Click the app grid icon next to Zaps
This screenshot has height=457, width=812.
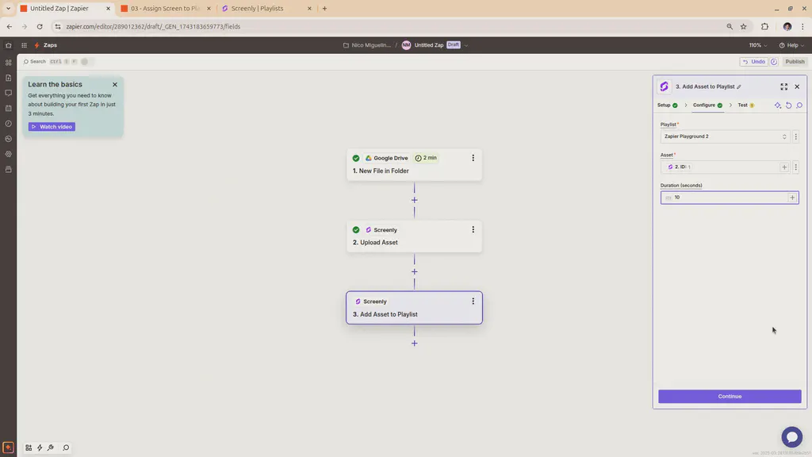click(x=24, y=44)
